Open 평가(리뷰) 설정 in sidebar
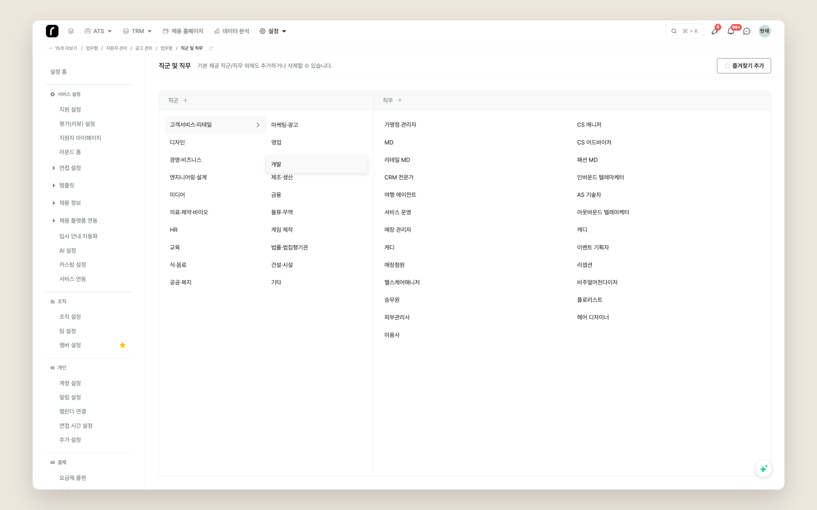Viewport: 817px width, 510px height. pos(77,124)
